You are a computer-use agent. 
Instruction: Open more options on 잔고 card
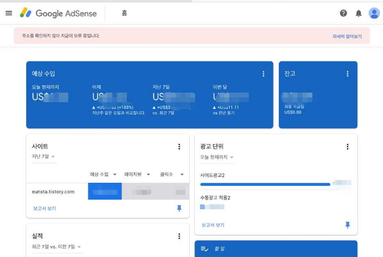pyautogui.click(x=347, y=74)
